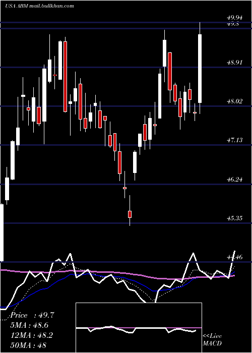The height and width of the screenshot is (353, 252).
Task: Click the 48.91 price axis label
Action: click(235, 63)
